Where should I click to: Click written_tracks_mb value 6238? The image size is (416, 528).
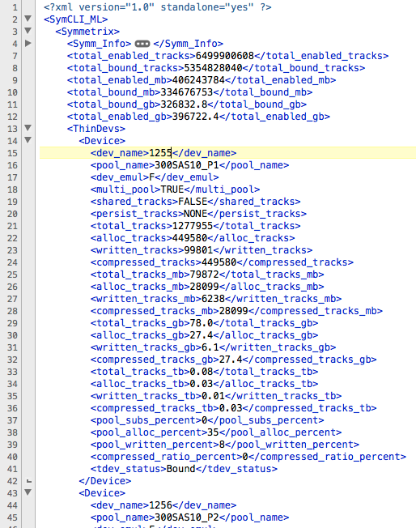(x=213, y=298)
